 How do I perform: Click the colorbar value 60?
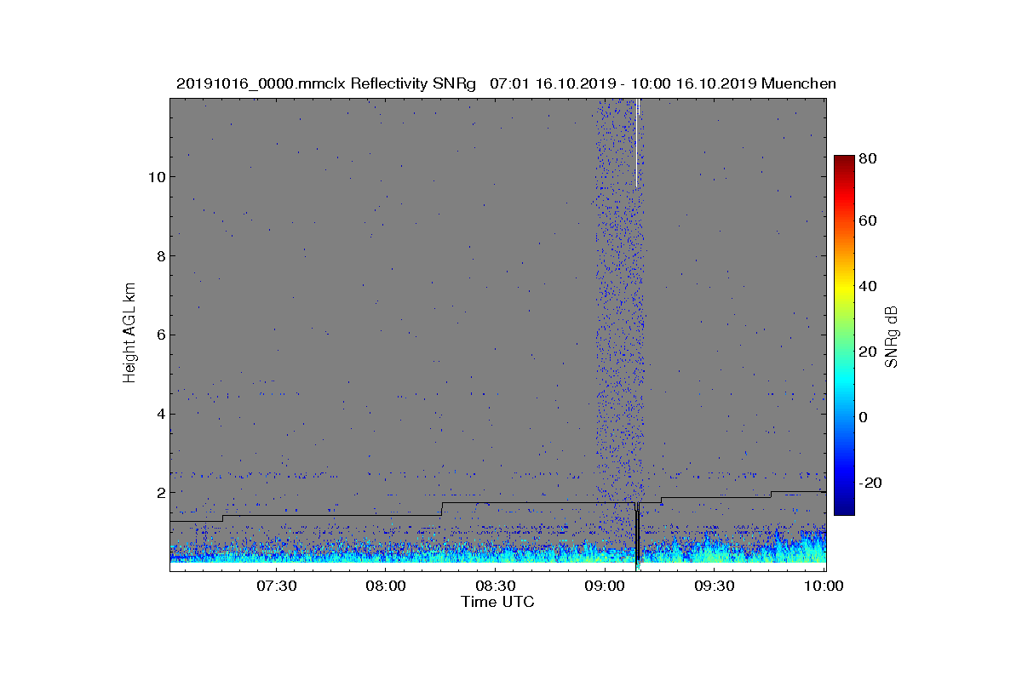point(869,221)
